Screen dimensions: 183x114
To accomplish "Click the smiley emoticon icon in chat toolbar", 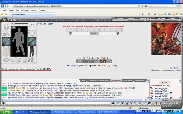I will point(145,103).
